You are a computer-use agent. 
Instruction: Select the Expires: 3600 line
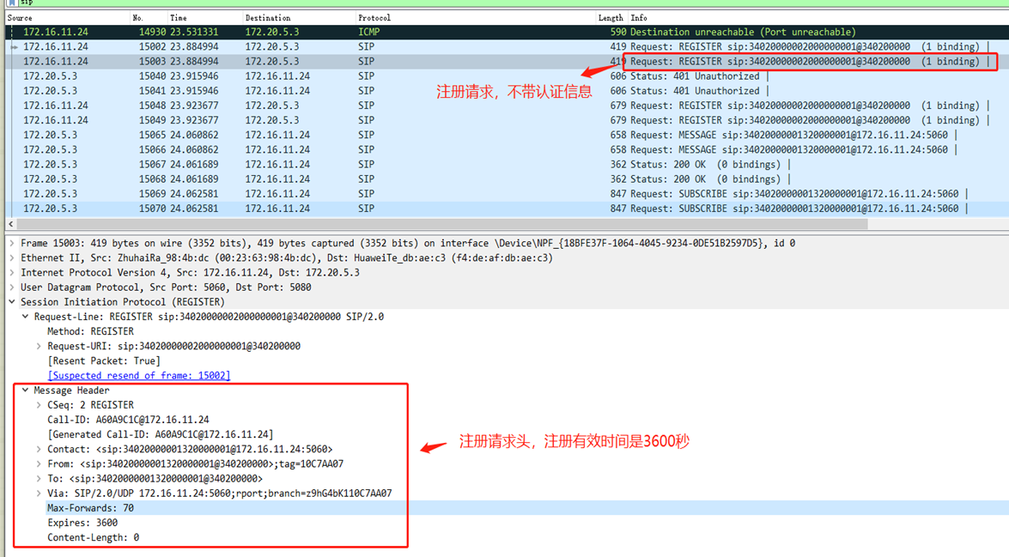pyautogui.click(x=82, y=523)
